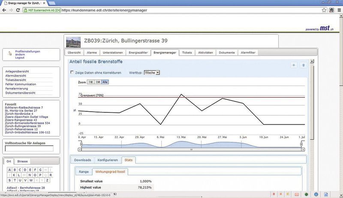This screenshot has height=198, width=343.
Task: Open the Aktivitäten tab
Action: coord(205,53)
